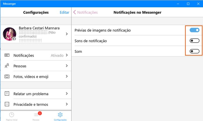Viewport: 203px width, 121px height.
Task: Select Fotos, vídeos e emoji label
Action: (31, 77)
